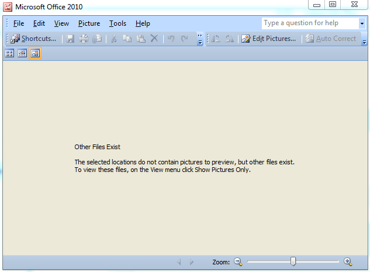The width and height of the screenshot is (370, 272).
Task: Click the Print icon
Action: 84,39
